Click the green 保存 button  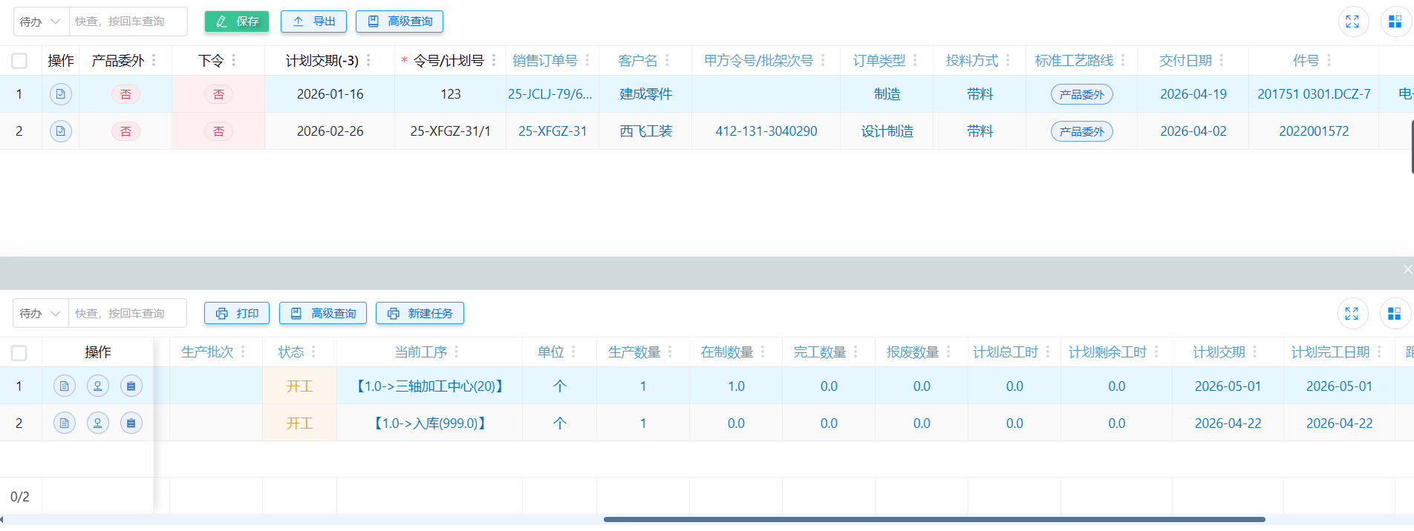click(237, 22)
